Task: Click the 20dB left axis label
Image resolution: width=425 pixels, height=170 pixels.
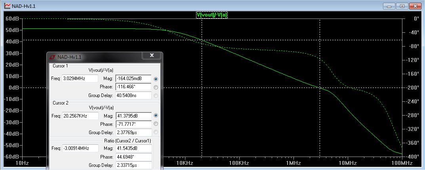Action: tap(12, 65)
